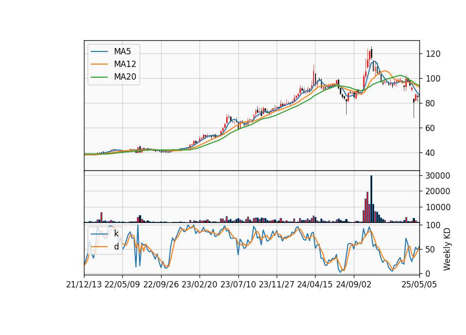Click the d legend label
The image size is (466, 335).
pos(116,247)
